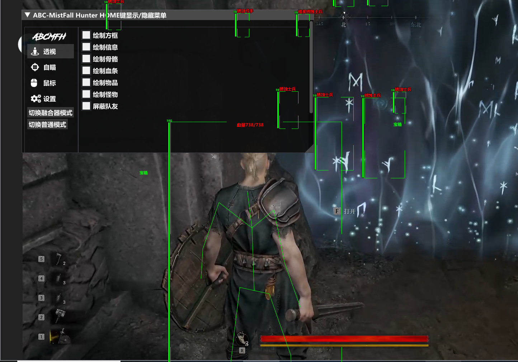Click the 切换普通模式 button

coord(47,125)
